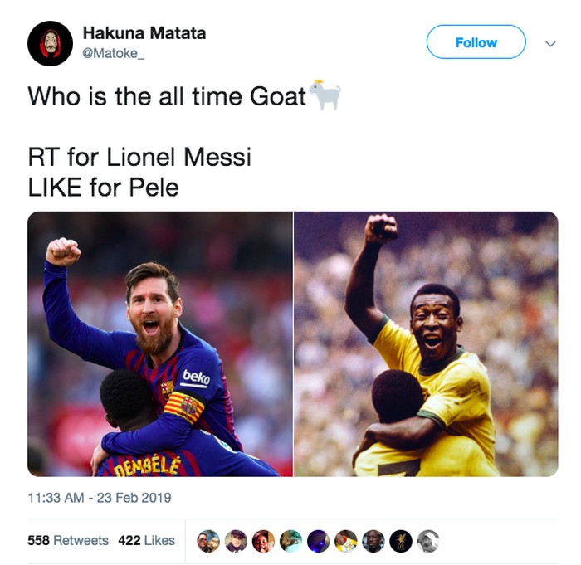Screen dimensions: 581x565
Task: Show the 422 Likes list
Action: tap(146, 540)
